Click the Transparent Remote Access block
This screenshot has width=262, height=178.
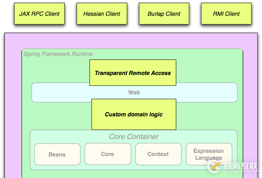point(133,73)
